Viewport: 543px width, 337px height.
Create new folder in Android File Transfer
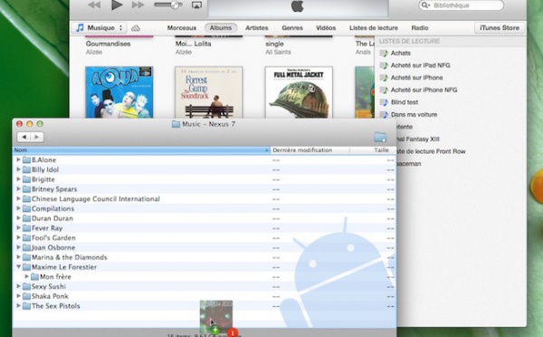tap(380, 137)
